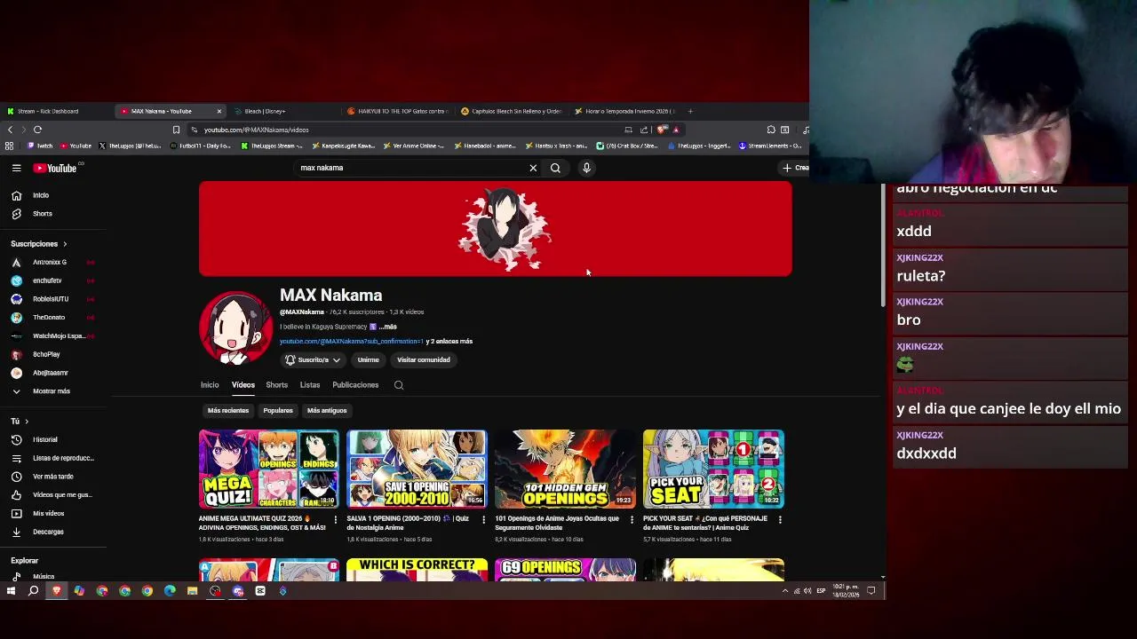The image size is (1137, 639).
Task: Start voice search with the microphone icon
Action: click(x=586, y=168)
